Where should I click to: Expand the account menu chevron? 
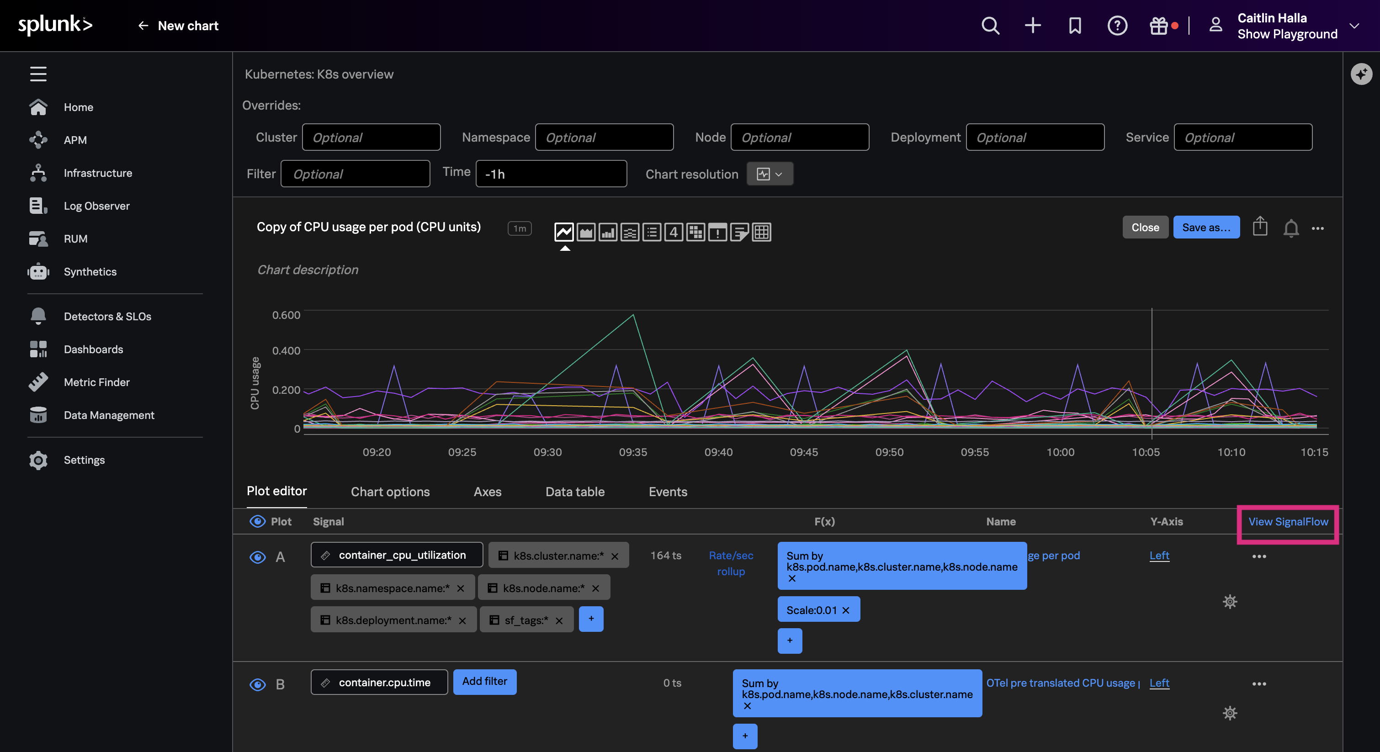point(1355,26)
